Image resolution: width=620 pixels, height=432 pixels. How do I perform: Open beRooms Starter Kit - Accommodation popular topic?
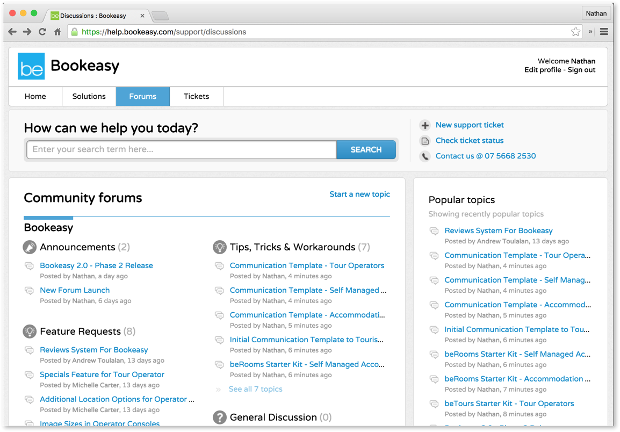pos(517,379)
